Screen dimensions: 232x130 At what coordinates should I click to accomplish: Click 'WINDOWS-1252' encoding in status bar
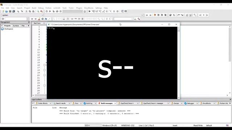pos(128,125)
